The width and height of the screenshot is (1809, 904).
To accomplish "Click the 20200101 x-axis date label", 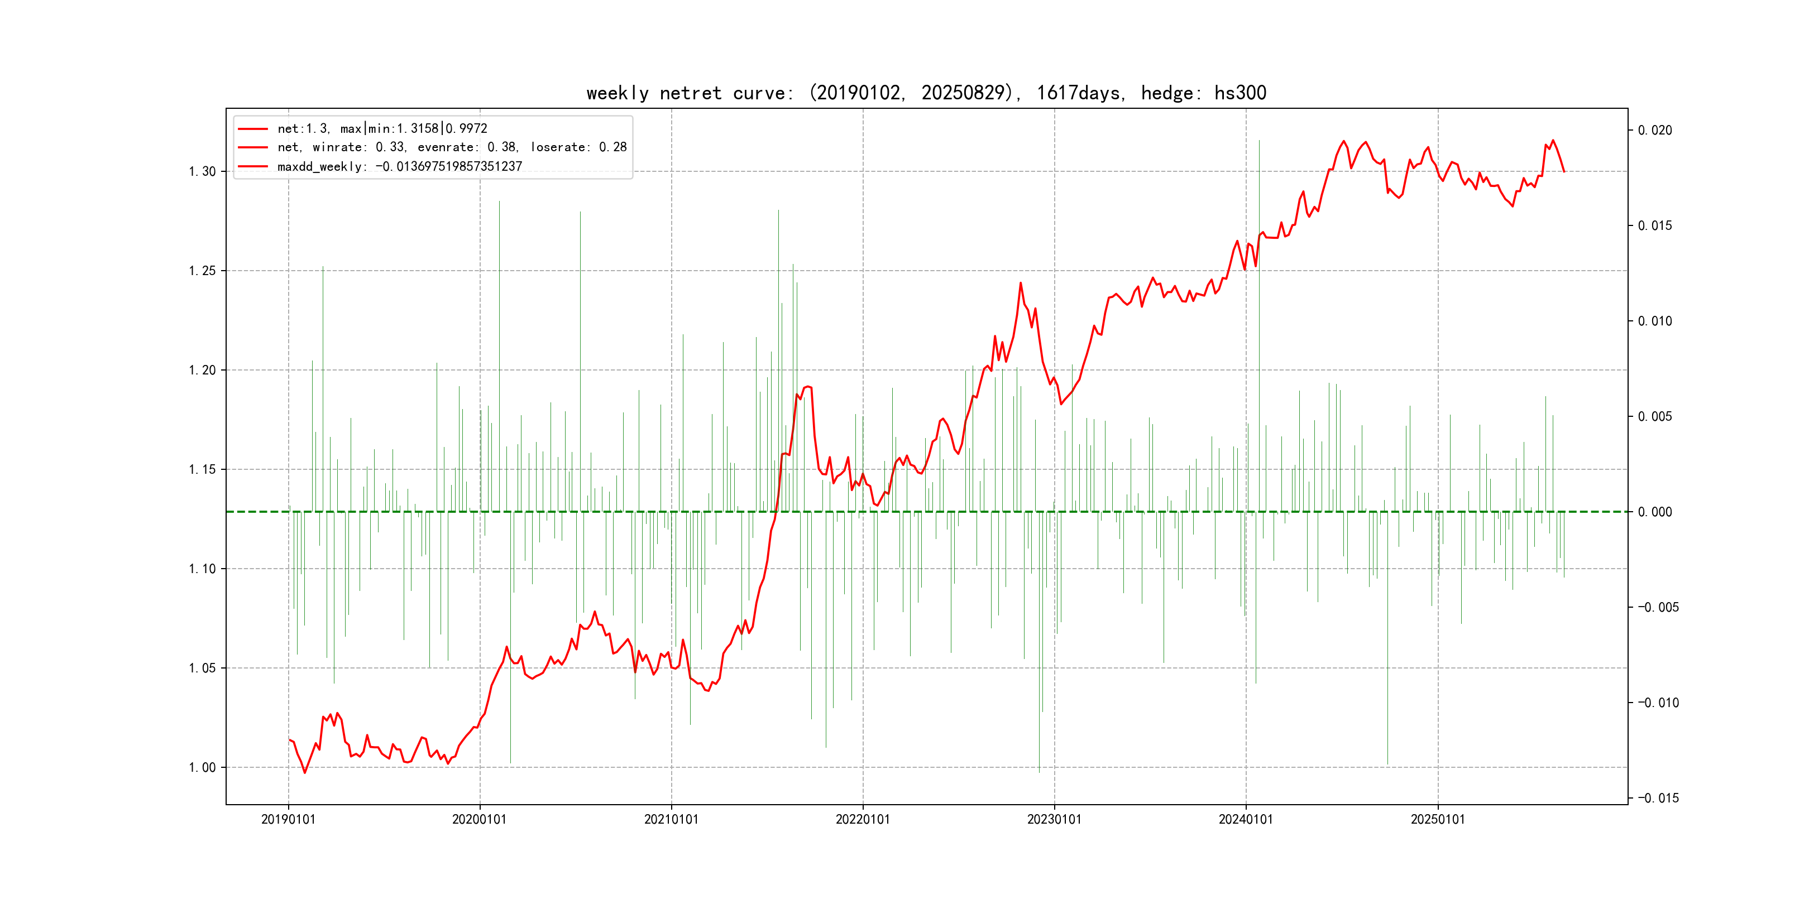I will coord(479,819).
